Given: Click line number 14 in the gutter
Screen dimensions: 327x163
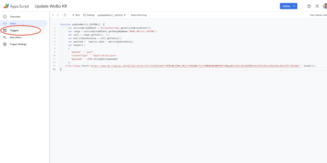Looking at the screenshot, I should pos(54,69).
